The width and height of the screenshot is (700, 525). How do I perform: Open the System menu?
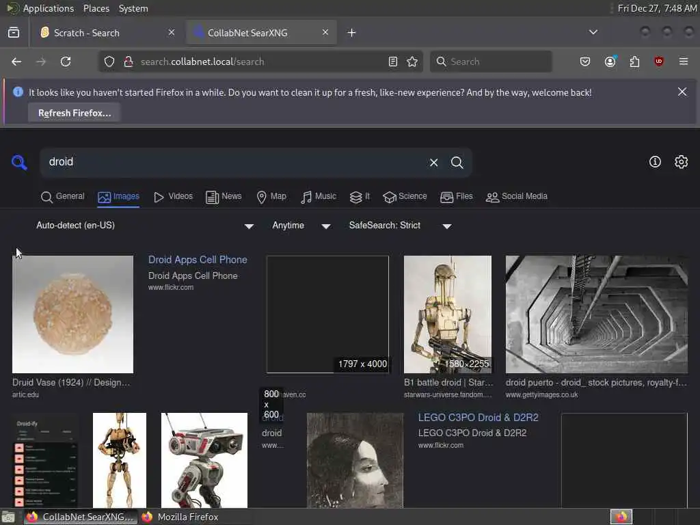[x=133, y=8]
